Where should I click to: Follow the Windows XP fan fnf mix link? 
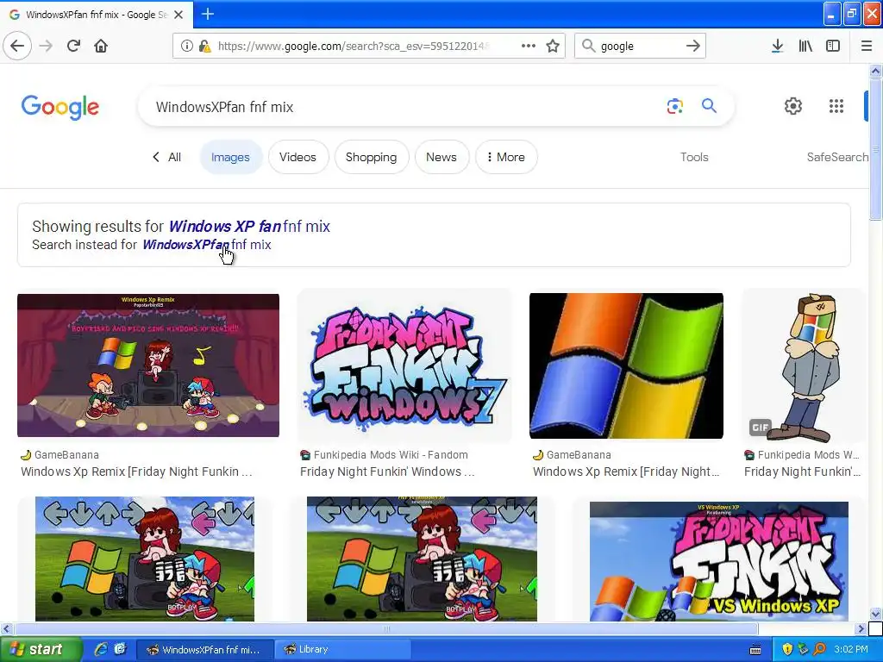tap(249, 227)
